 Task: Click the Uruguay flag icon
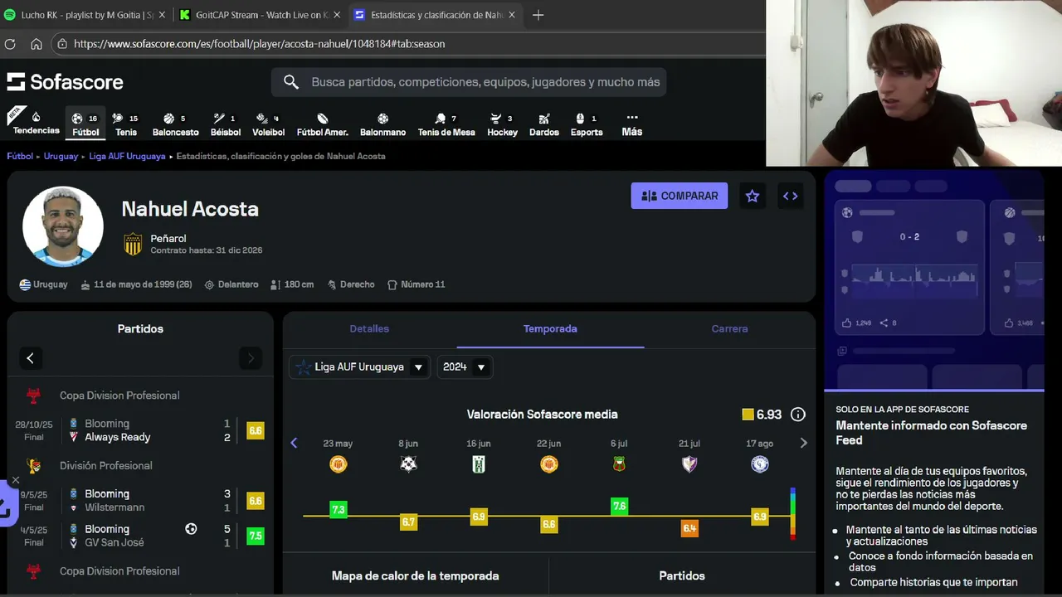[25, 284]
